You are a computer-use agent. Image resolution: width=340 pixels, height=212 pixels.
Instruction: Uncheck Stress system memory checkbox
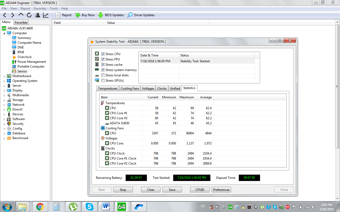tap(103, 70)
